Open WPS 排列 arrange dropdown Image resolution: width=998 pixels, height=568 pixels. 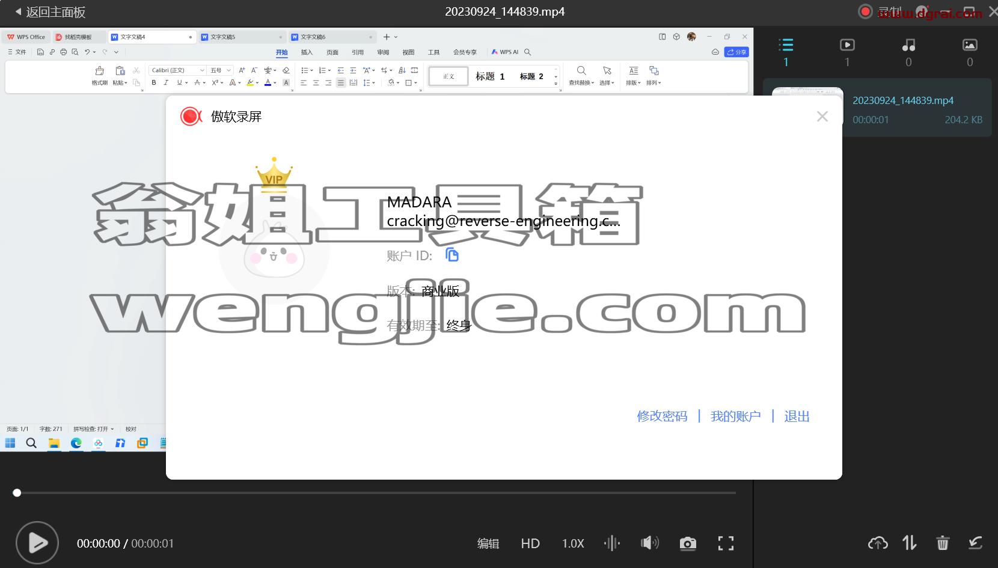654,76
